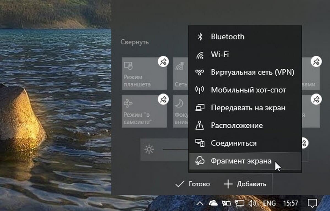Image resolution: width=330 pixels, height=211 pixels.
Task: Pick Мобильный хот-спот from the list
Action: pos(248,90)
